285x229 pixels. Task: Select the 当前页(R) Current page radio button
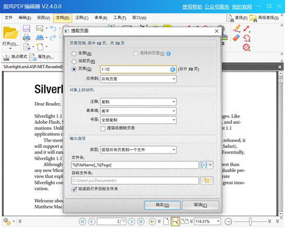tap(74, 61)
